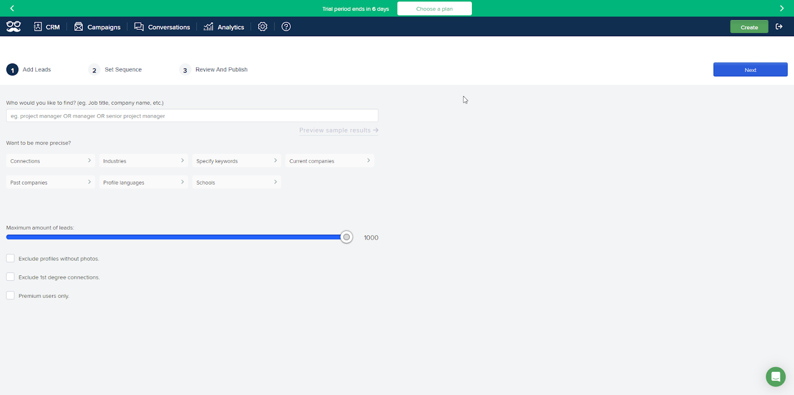
Task: Enable Exclude 1st degree connections checkbox
Action: (10, 277)
